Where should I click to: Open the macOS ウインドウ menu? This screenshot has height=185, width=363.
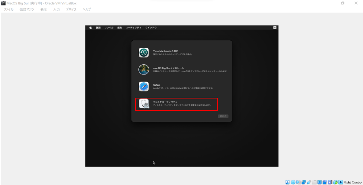(151, 28)
